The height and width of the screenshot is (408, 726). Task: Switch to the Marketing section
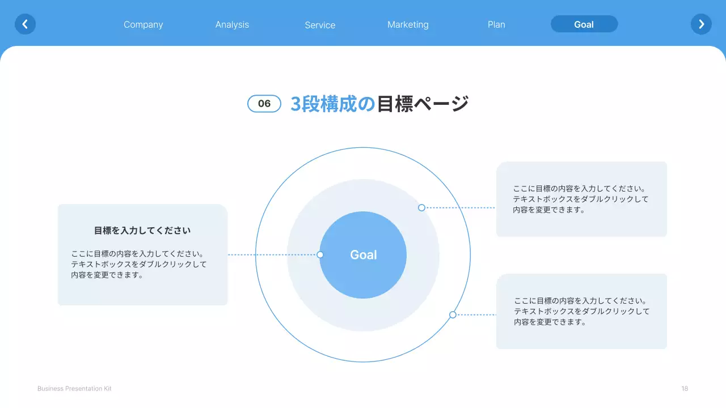[408, 24]
